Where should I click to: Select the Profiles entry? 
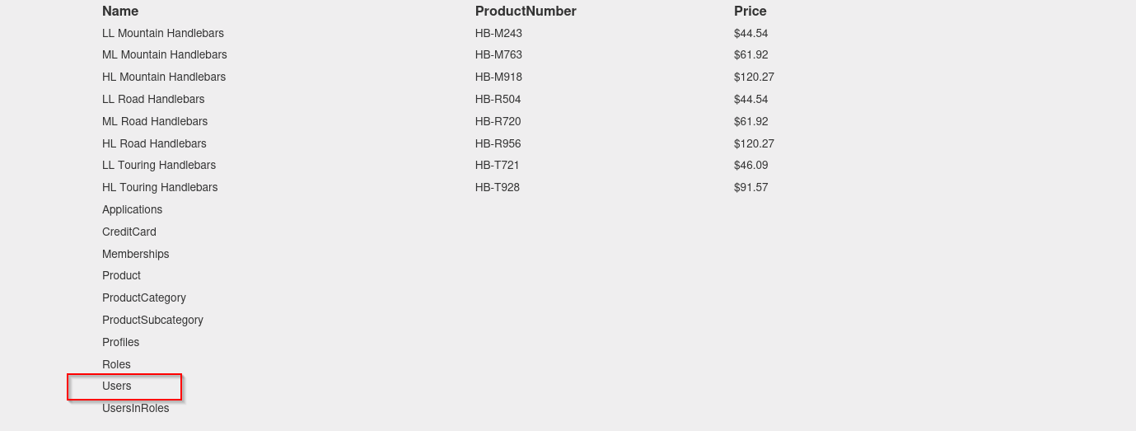120,342
